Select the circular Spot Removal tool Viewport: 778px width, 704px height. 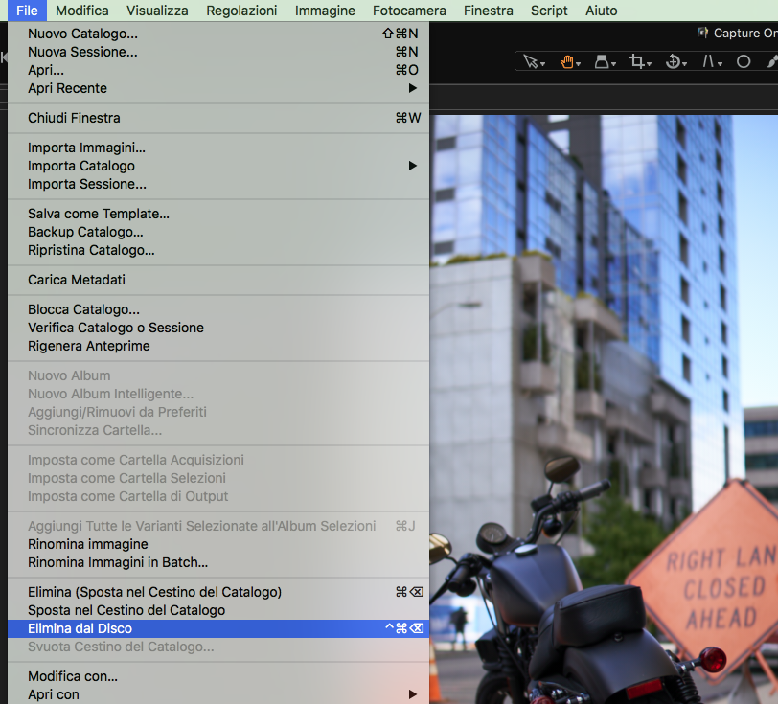click(744, 61)
